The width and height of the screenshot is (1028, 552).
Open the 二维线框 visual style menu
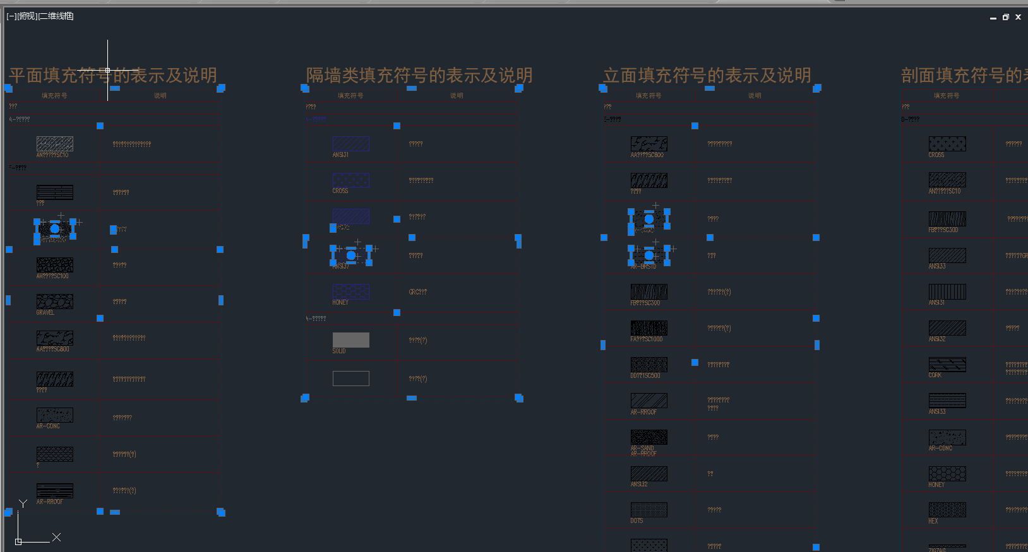56,16
